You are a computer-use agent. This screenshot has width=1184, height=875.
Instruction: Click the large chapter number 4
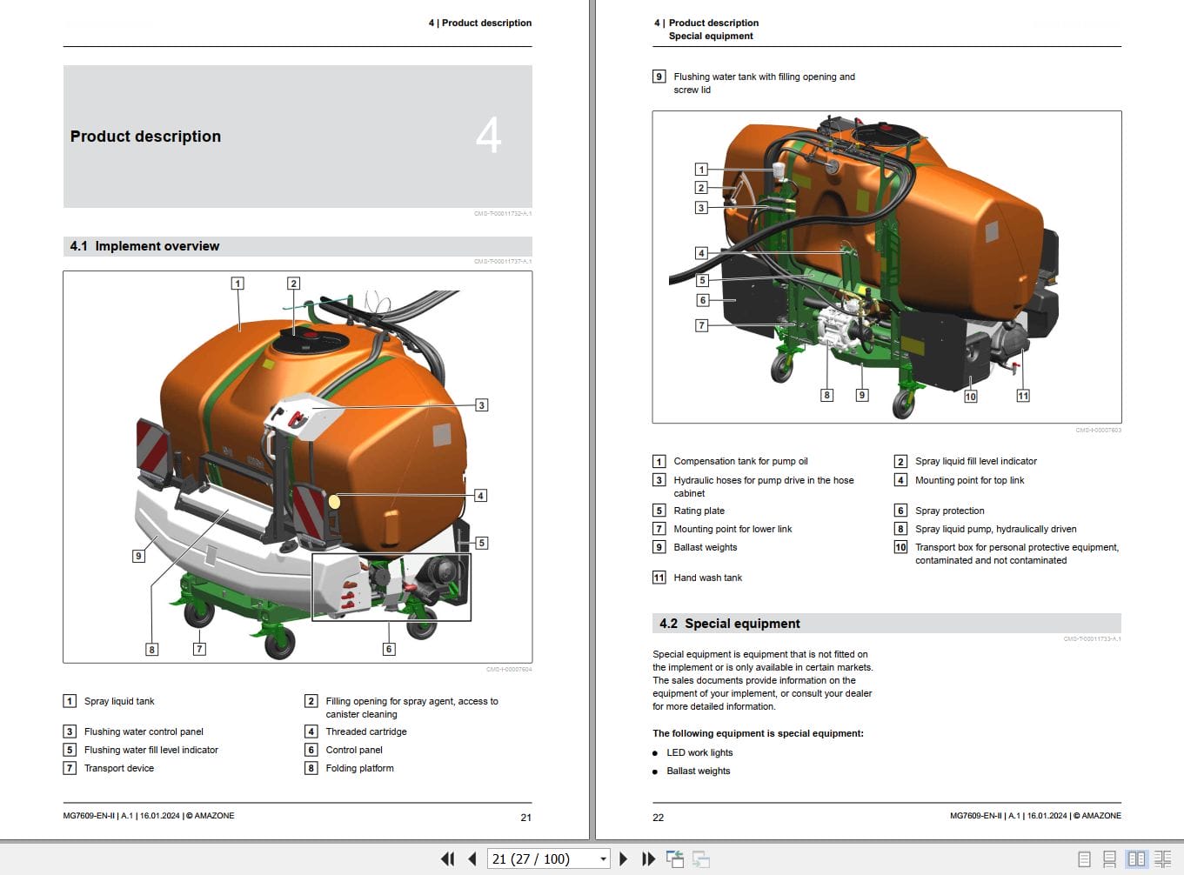pyautogui.click(x=489, y=135)
